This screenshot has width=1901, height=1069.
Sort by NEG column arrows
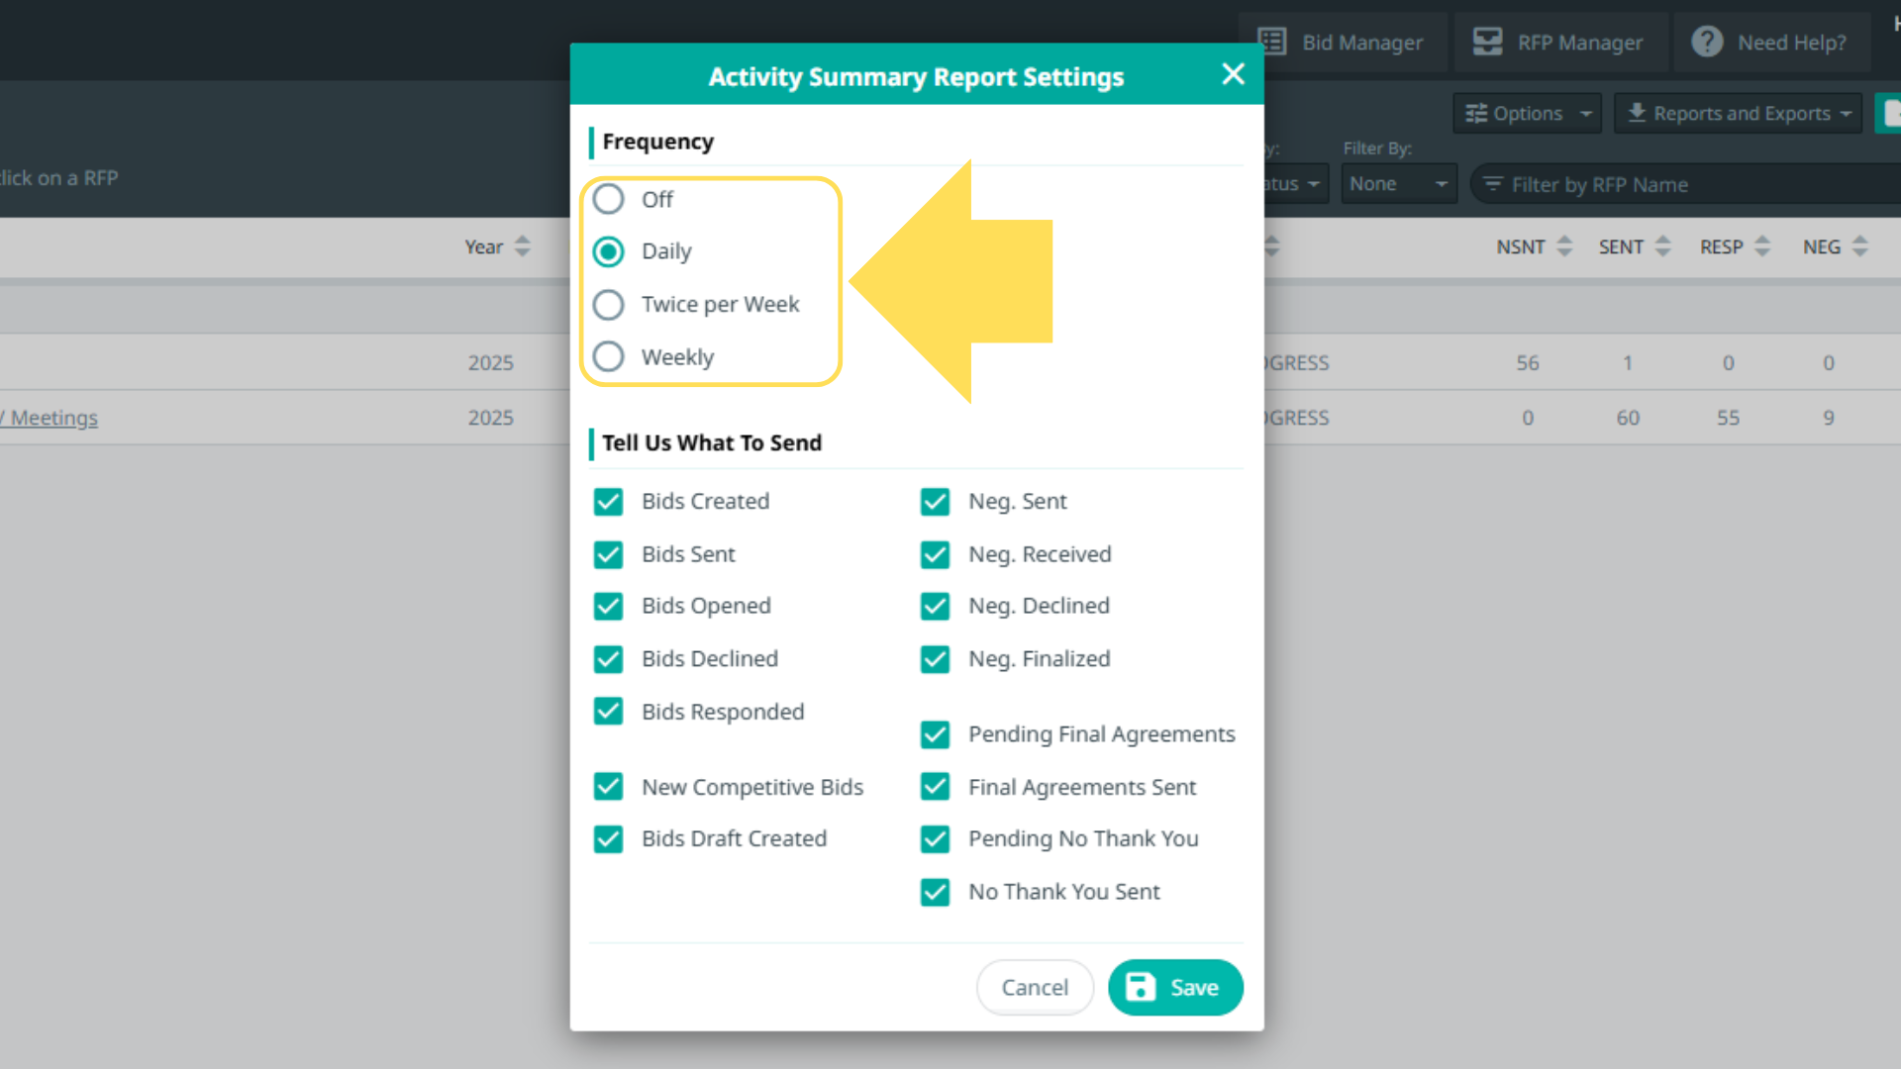(x=1860, y=246)
